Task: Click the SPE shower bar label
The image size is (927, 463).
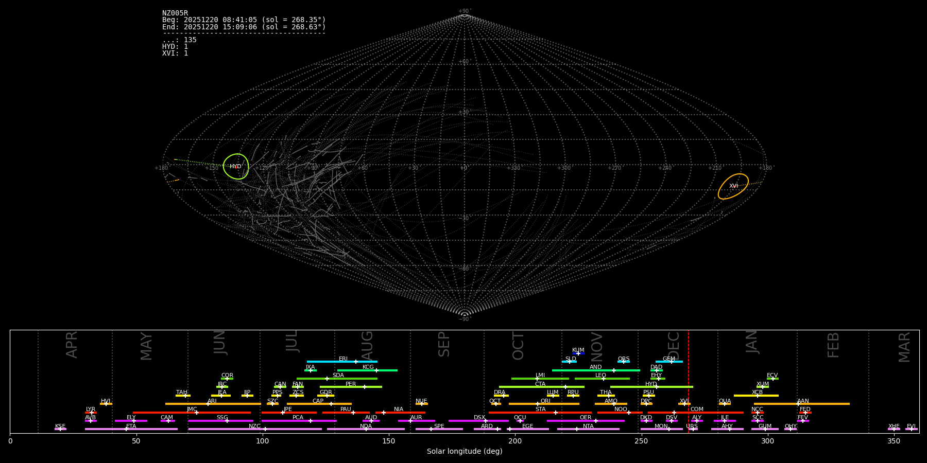Action: pos(439,426)
